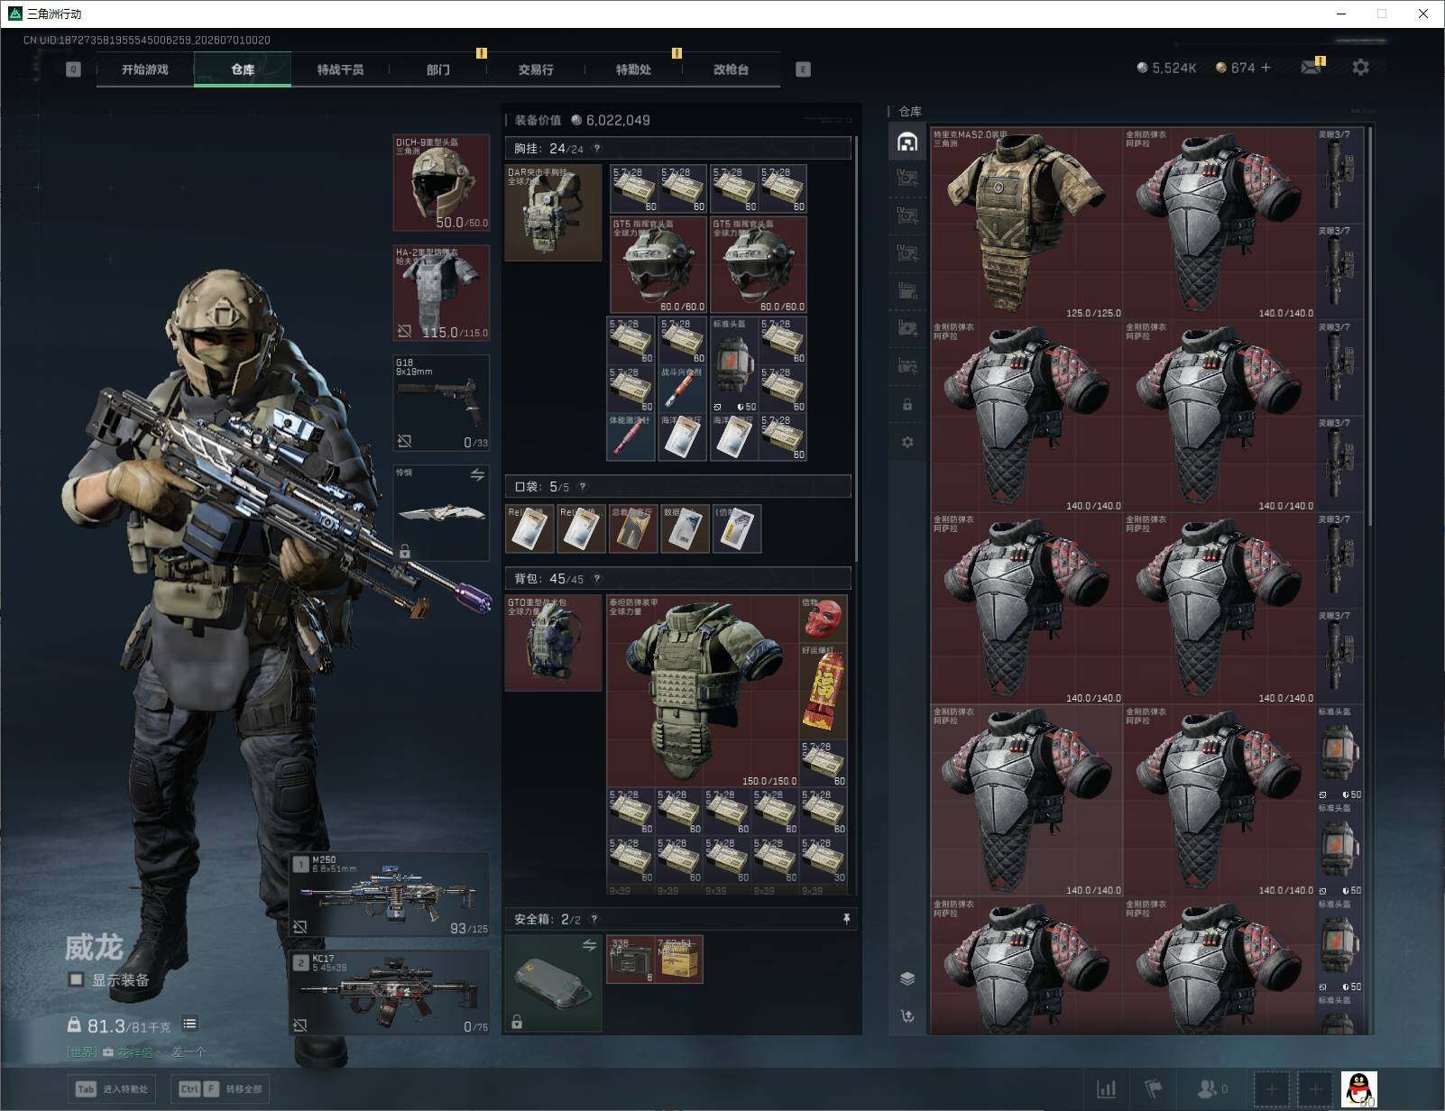Open weight details list icon
This screenshot has height=1111, width=1445.
189,1024
